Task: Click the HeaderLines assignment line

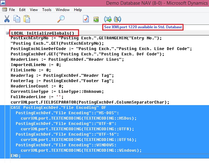Action: coord(67,59)
